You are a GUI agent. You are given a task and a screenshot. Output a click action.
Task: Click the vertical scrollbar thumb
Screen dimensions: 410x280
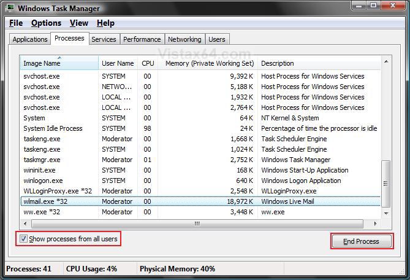386,184
